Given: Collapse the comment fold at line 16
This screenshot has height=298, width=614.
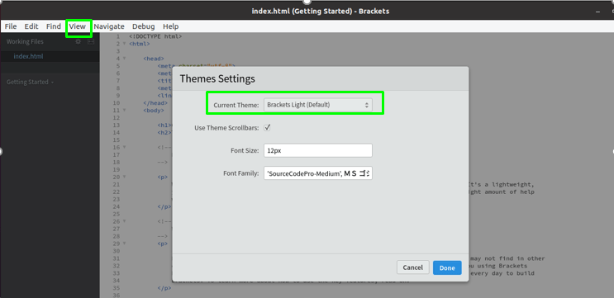Looking at the screenshot, I should (x=124, y=148).
